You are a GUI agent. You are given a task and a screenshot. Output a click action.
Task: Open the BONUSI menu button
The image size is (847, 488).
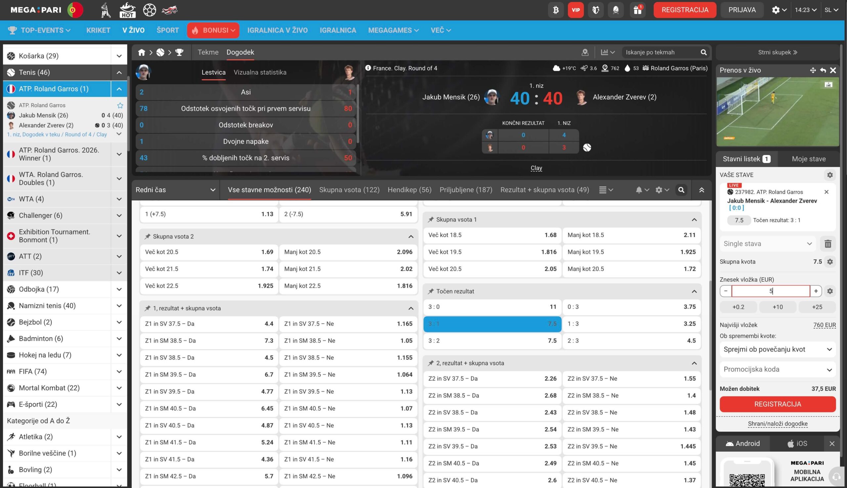[213, 30]
